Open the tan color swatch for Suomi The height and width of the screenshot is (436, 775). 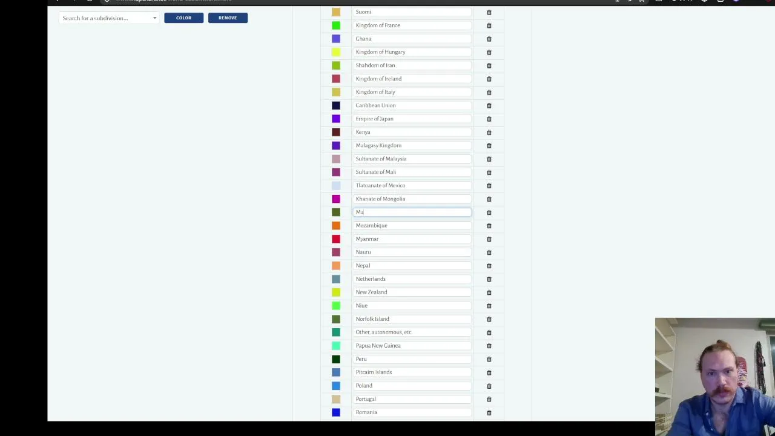[x=336, y=12]
